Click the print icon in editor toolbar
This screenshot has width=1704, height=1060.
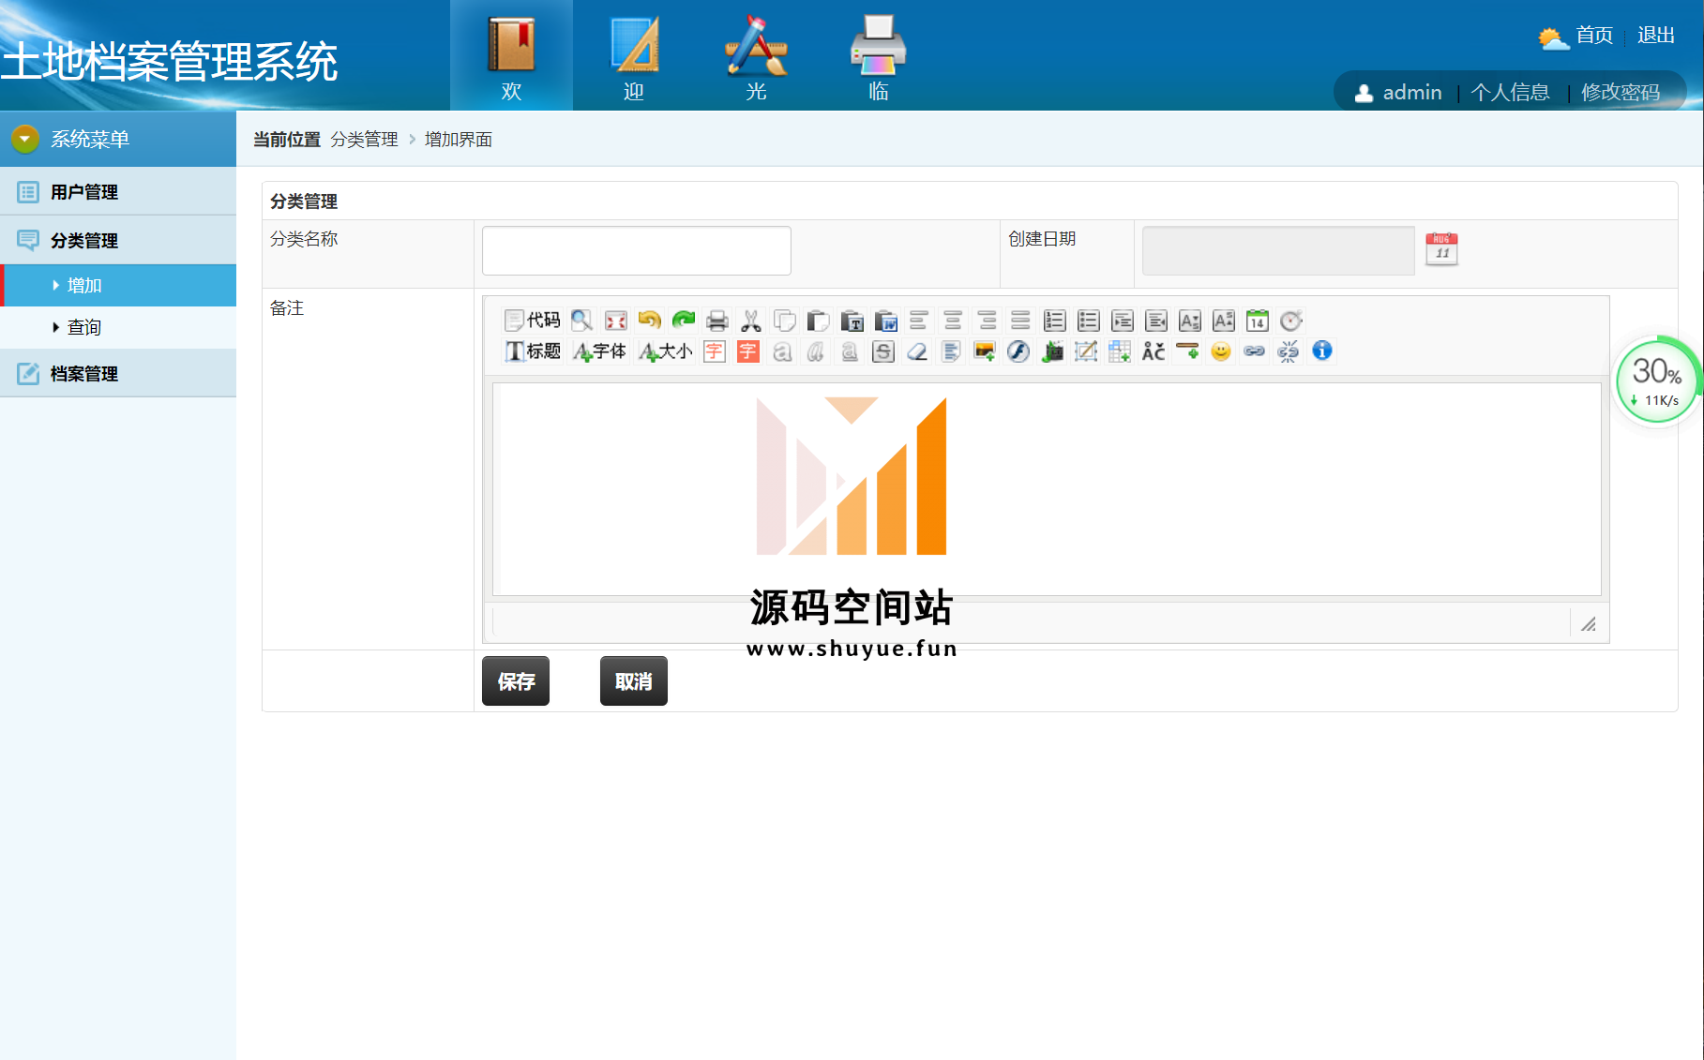[x=717, y=321]
